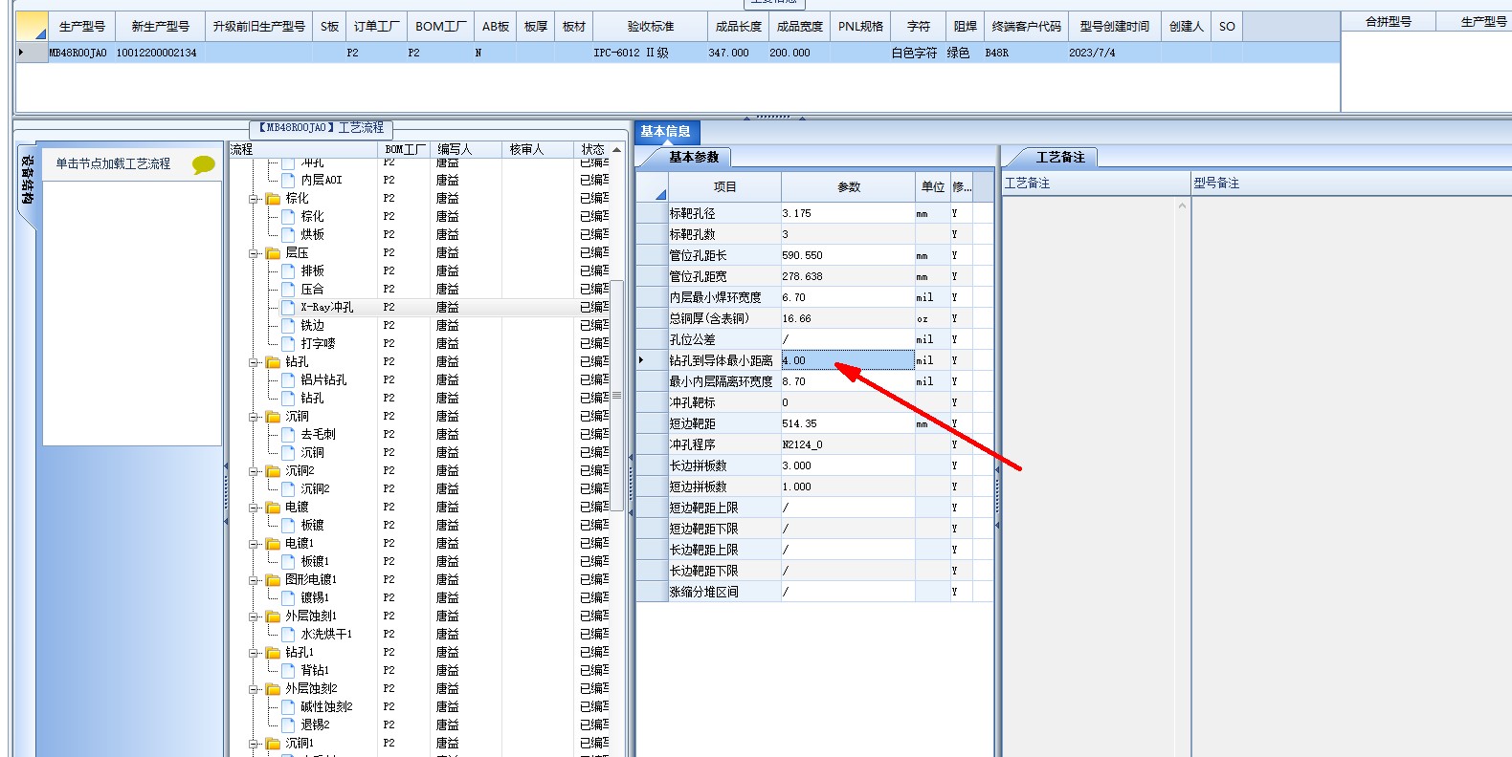Click the 图形电镀1 folder icon

(x=273, y=580)
